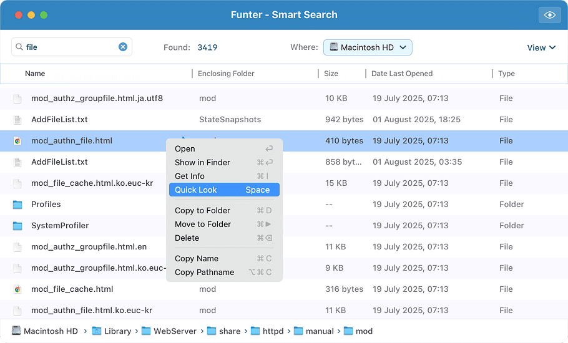
Task: Sort results by Size column
Action: click(331, 74)
